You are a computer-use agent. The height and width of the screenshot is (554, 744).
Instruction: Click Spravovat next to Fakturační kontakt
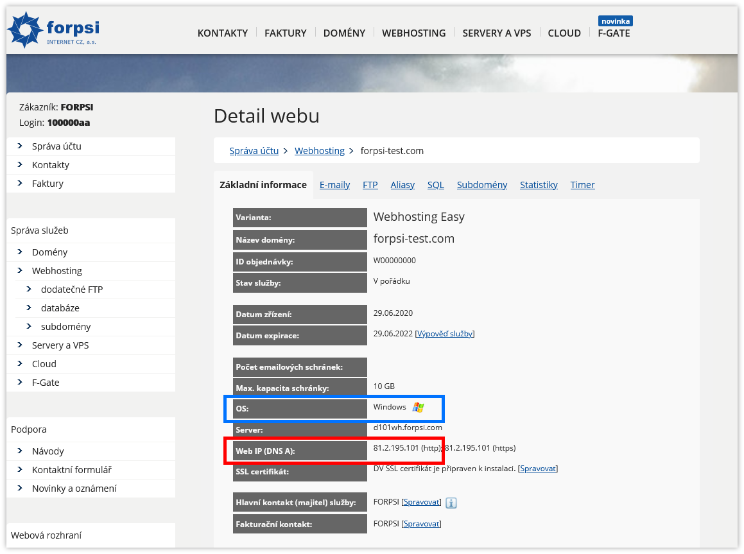421,524
